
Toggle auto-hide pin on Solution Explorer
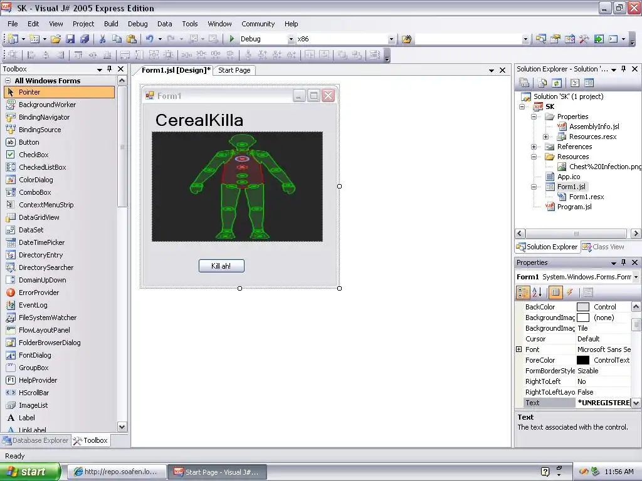coord(624,69)
